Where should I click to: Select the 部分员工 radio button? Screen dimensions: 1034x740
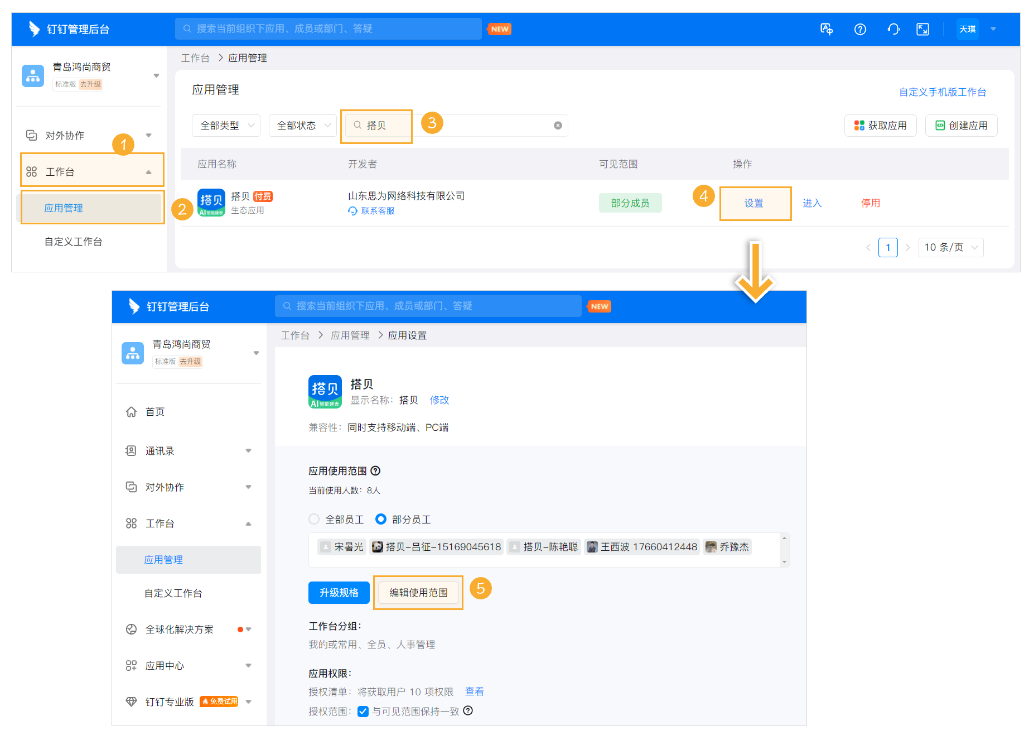[x=381, y=519]
